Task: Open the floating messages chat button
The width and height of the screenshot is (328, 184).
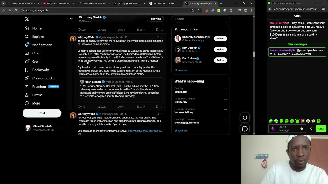Action: coord(245,129)
